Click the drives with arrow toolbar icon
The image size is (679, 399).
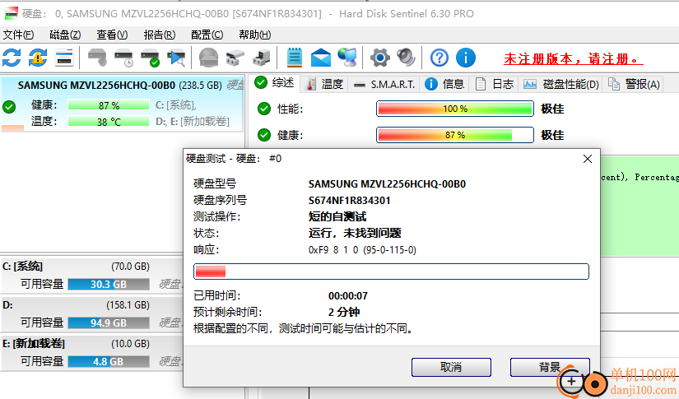point(262,58)
